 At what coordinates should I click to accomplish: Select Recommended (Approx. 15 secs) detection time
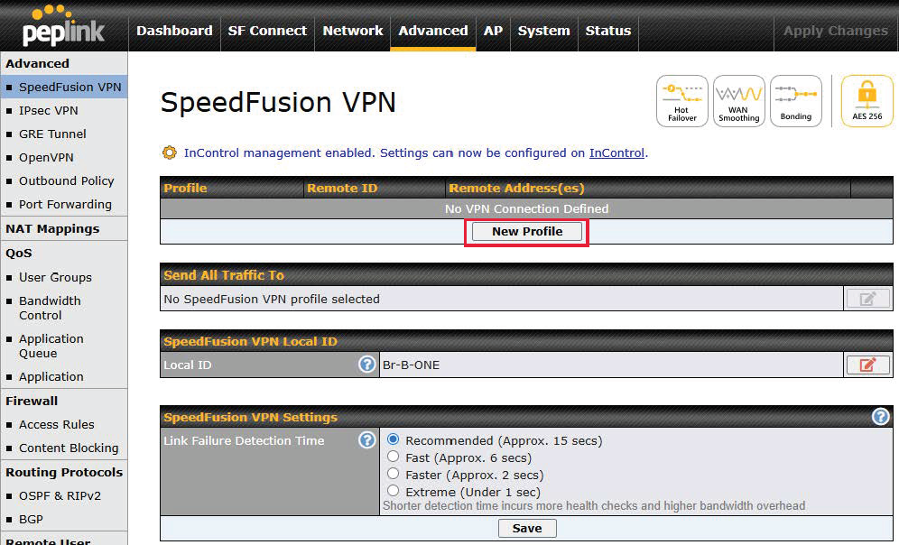pos(393,439)
